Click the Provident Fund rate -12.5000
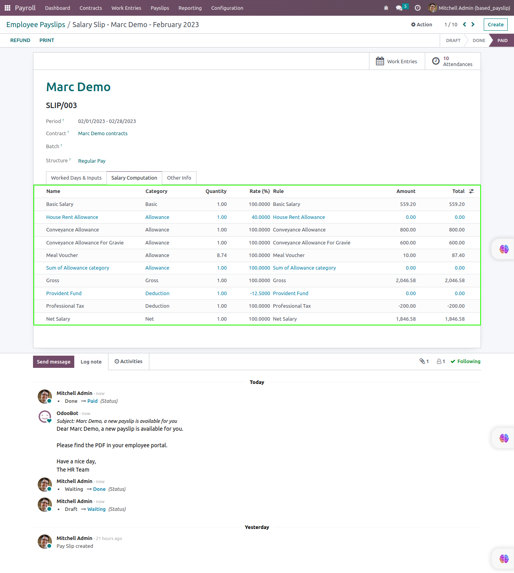The height and width of the screenshot is (573, 514). click(260, 294)
